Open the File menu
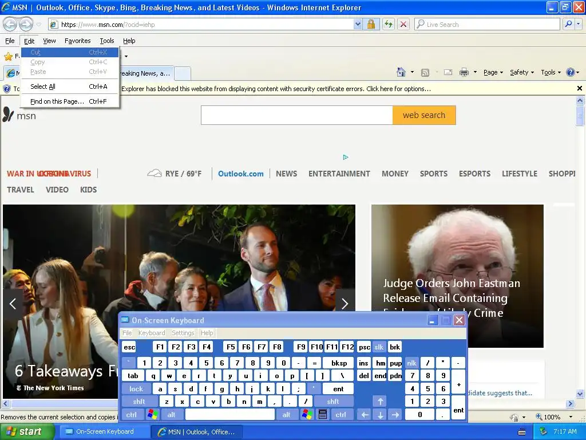Screen dimensions: 586x440 [10, 41]
